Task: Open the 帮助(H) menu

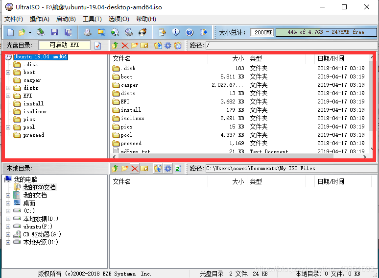Action: pos(146,19)
